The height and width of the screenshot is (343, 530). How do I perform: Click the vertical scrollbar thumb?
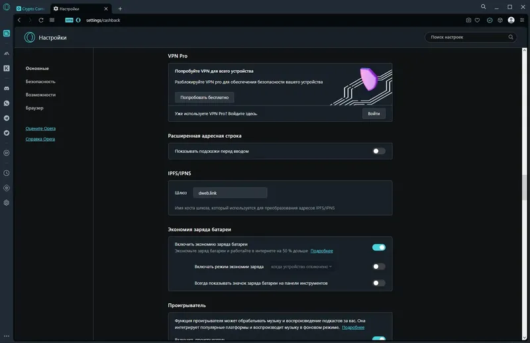525,188
